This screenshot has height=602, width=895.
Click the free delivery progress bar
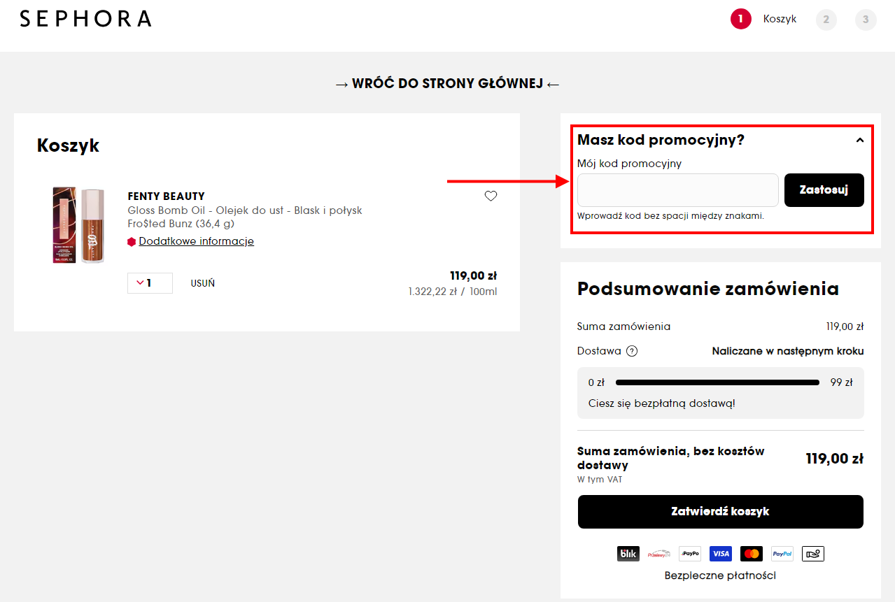click(717, 382)
